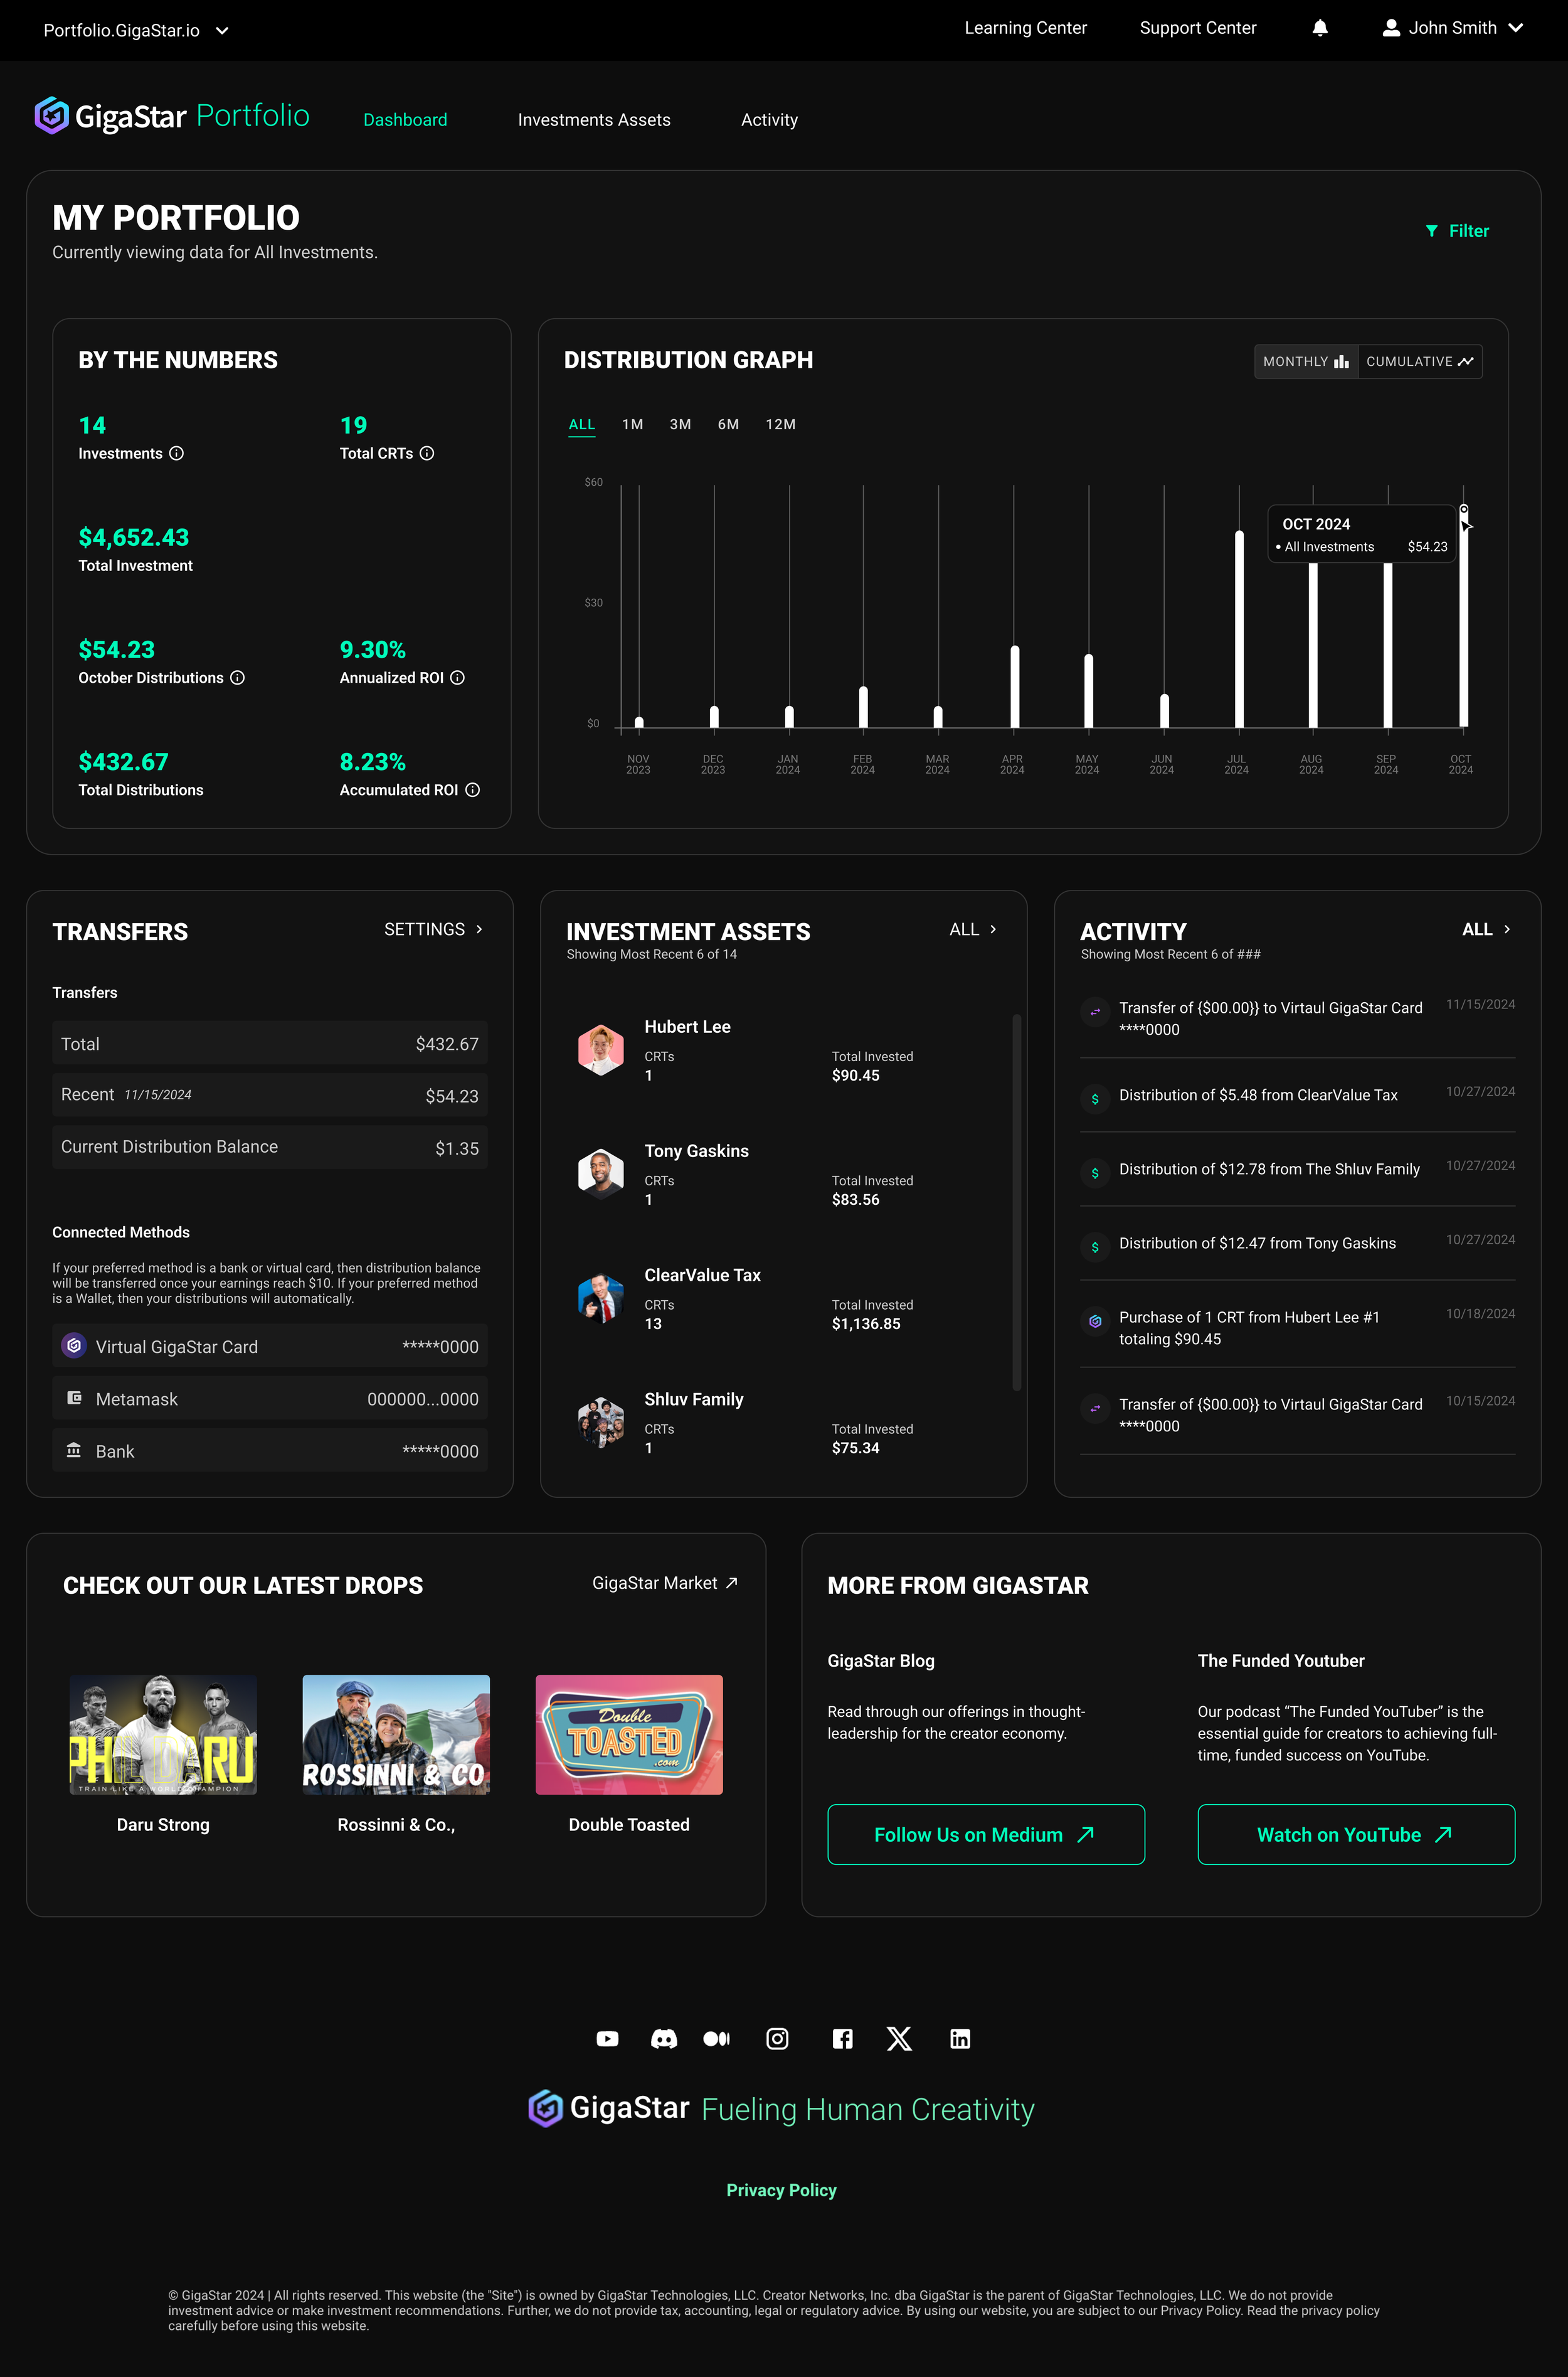Click the LinkedIn icon in footer
1568x2377 pixels.
[x=960, y=2039]
